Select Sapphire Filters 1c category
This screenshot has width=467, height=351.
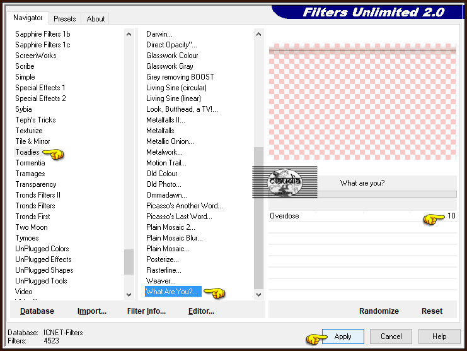pyautogui.click(x=43, y=45)
